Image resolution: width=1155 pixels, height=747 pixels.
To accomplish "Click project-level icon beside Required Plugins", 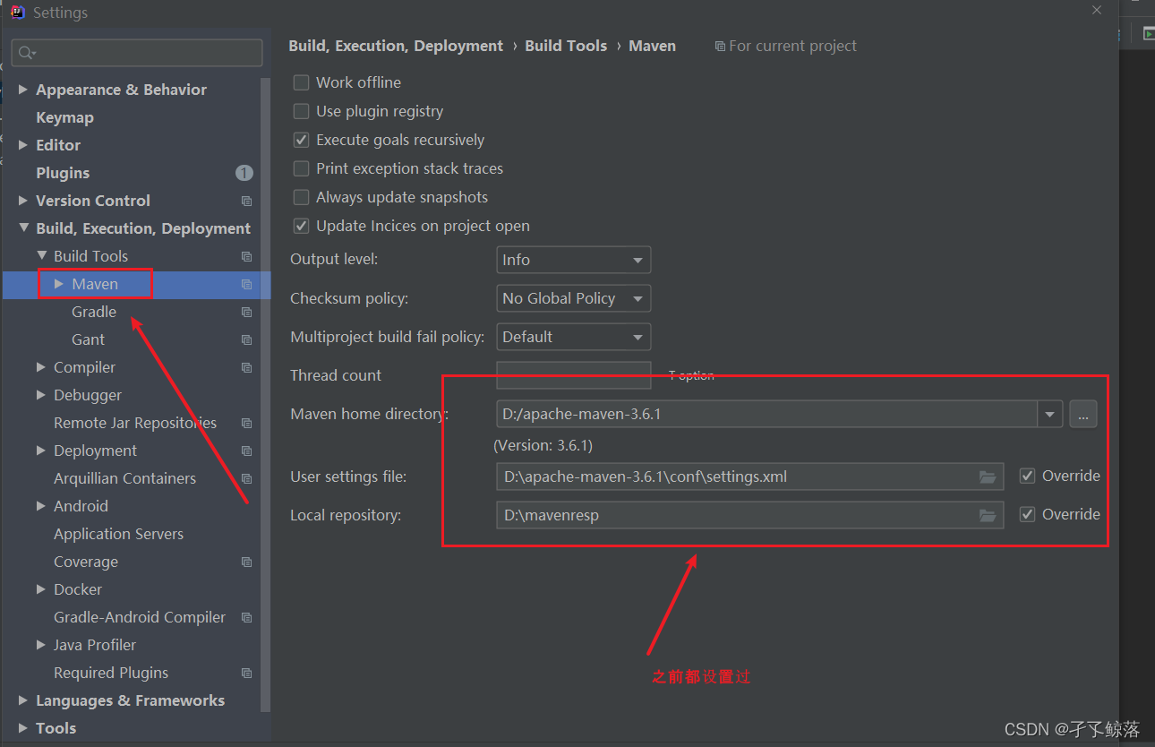I will (x=247, y=673).
